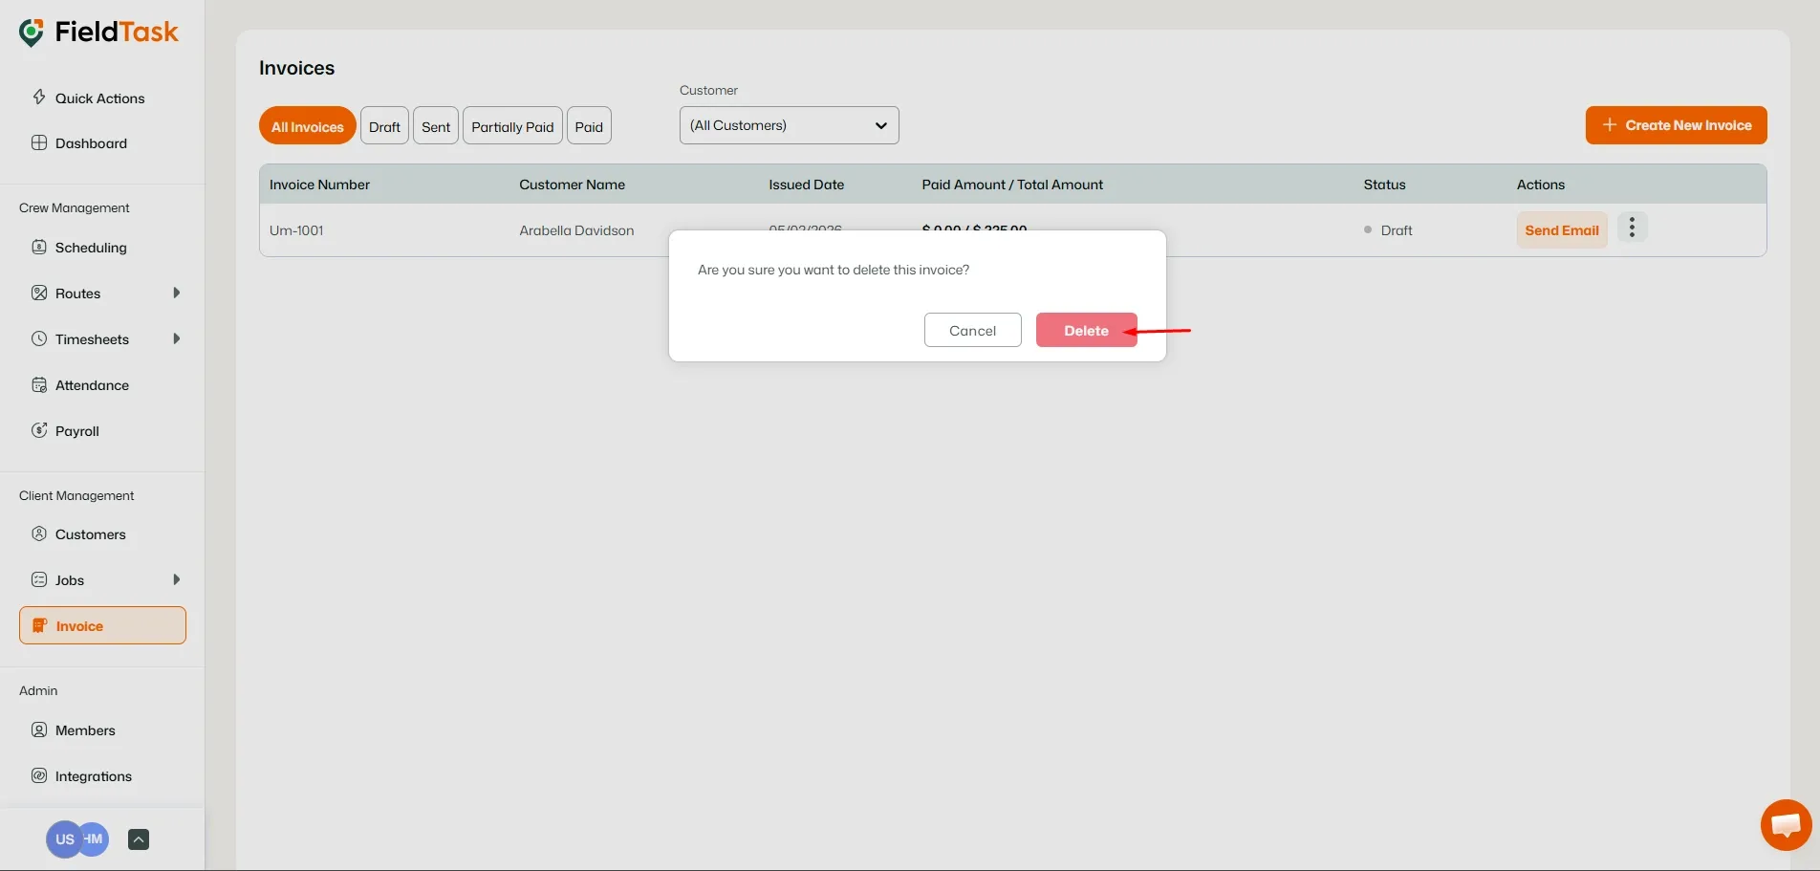Expand the Routes submenu
The width and height of the screenshot is (1820, 871).
point(177,293)
